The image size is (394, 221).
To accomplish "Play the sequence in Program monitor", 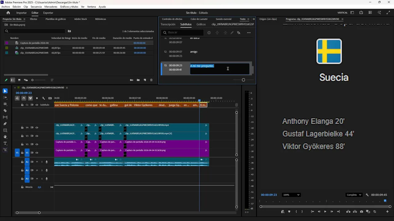I will coord(325,211).
